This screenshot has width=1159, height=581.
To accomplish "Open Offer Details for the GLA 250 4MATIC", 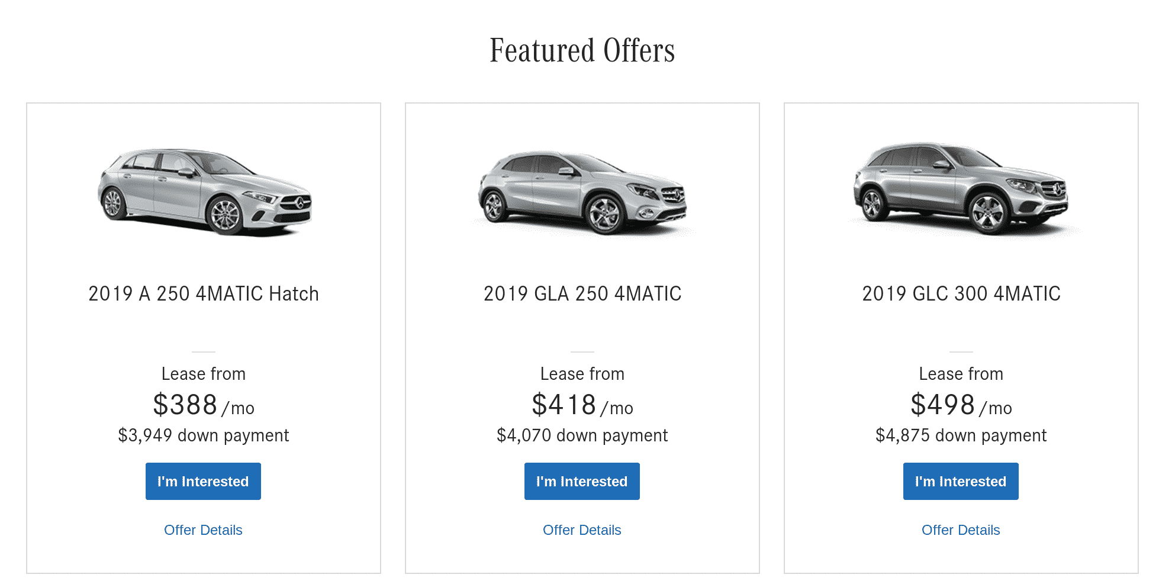I will tap(582, 530).
